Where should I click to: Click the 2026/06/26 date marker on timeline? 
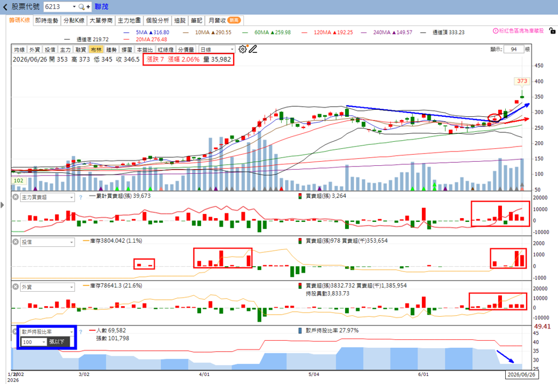click(521, 374)
